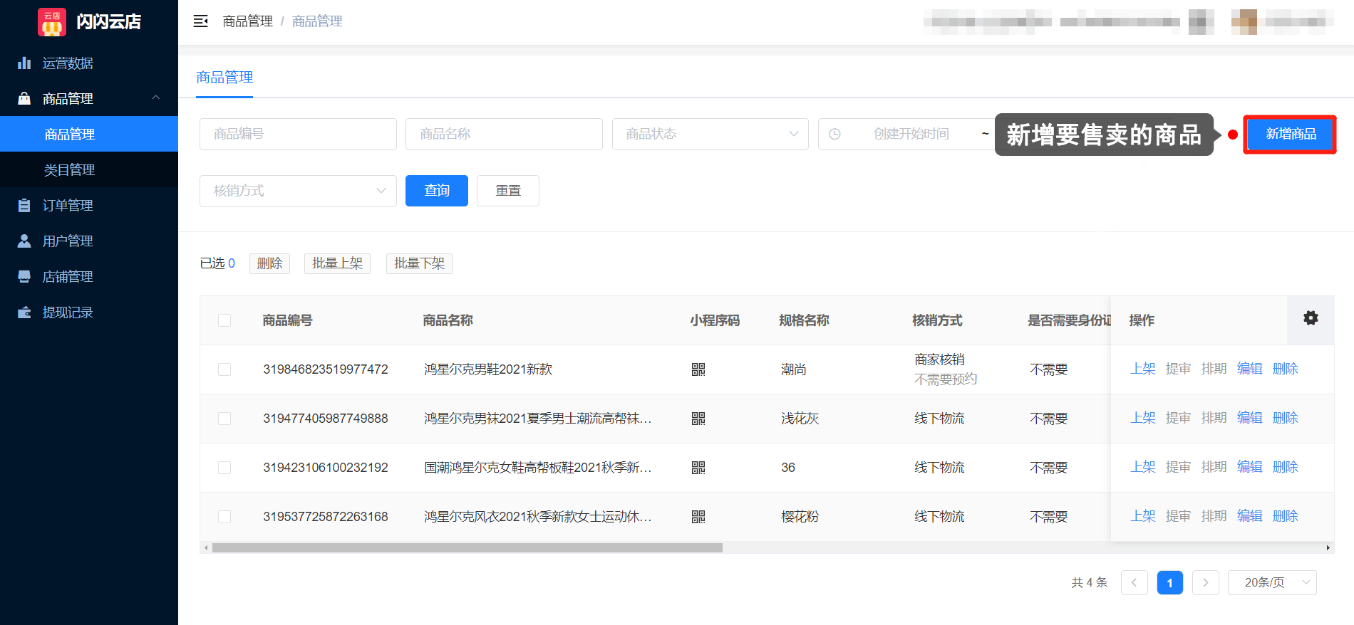Image resolution: width=1354 pixels, height=625 pixels.
Task: Select page 1 in pagination
Action: 1170,582
